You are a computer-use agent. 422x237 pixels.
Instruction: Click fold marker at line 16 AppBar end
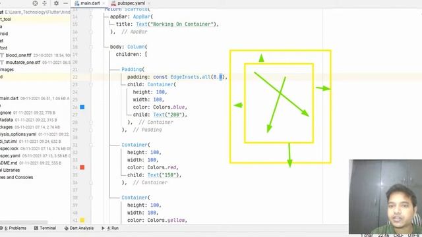coord(91,32)
